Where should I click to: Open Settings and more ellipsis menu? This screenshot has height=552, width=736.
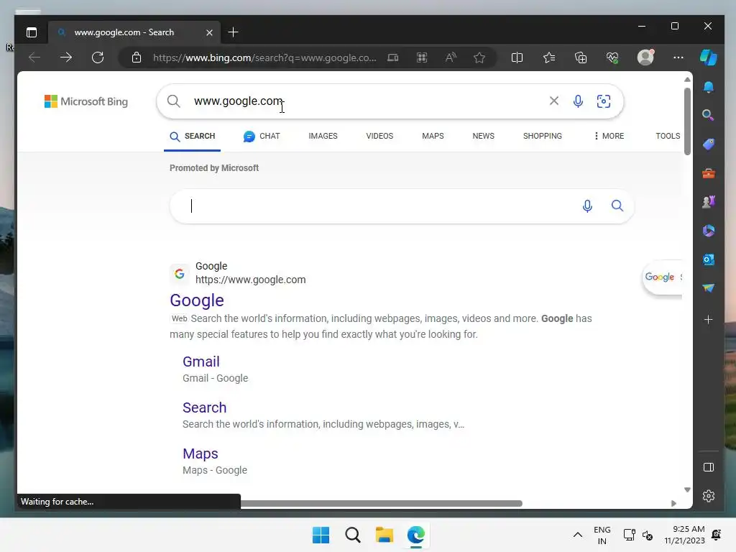(678, 57)
